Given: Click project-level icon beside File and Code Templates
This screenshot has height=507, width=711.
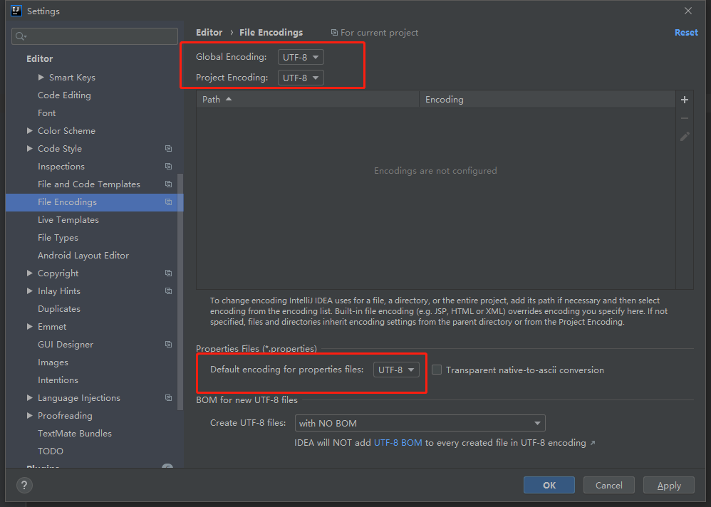Looking at the screenshot, I should point(168,184).
